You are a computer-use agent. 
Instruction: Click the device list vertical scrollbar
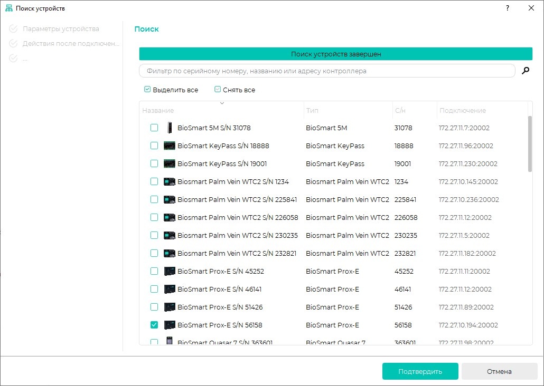(530, 144)
